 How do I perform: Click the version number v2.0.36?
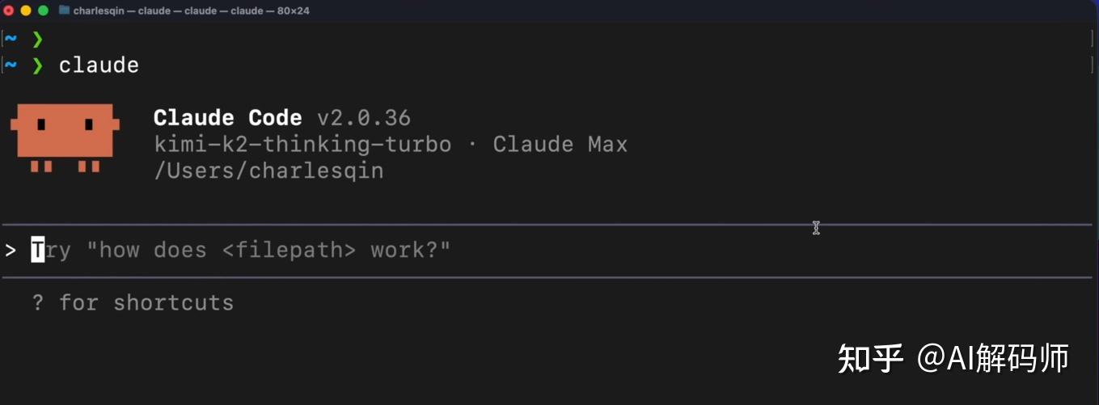[364, 118]
